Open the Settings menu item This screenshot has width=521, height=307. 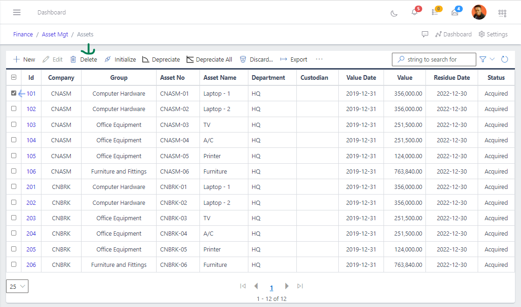[493, 34]
